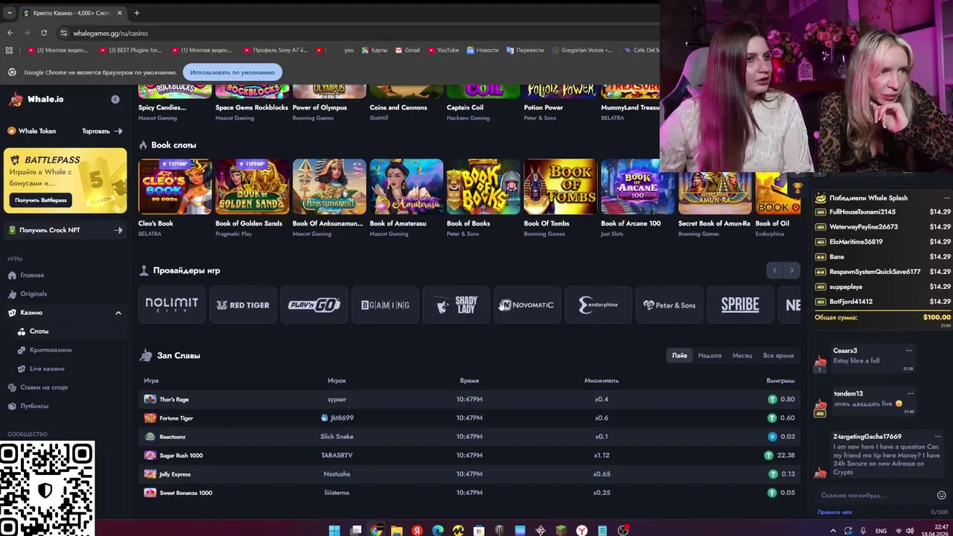This screenshot has height=536, width=953.
Task: Click player name TARASRTV
Action: coord(337,456)
